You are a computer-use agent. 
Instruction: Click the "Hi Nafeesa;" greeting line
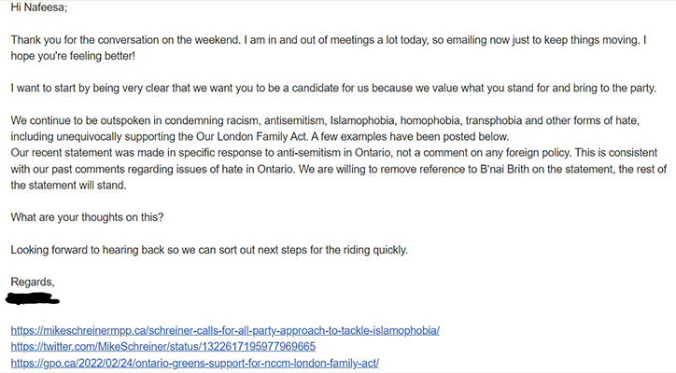coord(39,7)
